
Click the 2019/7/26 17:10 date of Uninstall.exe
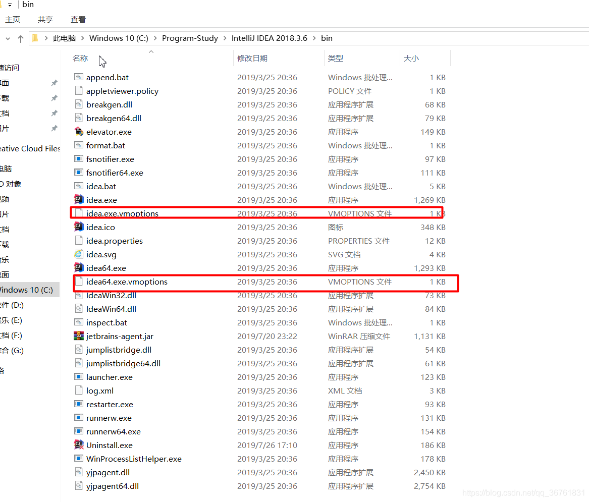tap(267, 445)
